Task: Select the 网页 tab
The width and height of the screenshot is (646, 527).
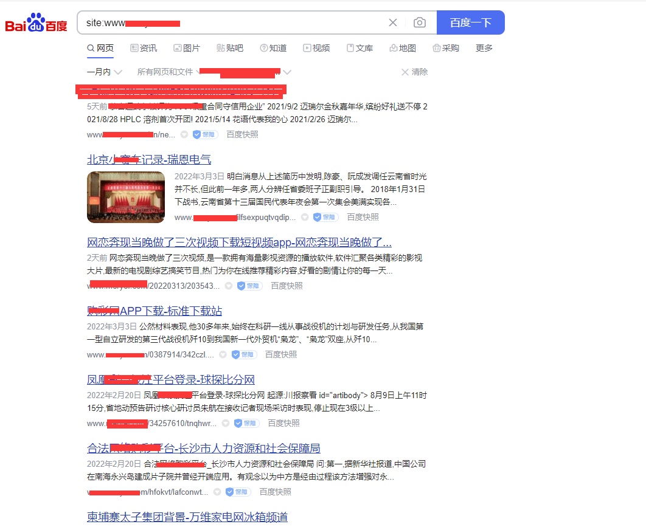Action: coord(100,48)
